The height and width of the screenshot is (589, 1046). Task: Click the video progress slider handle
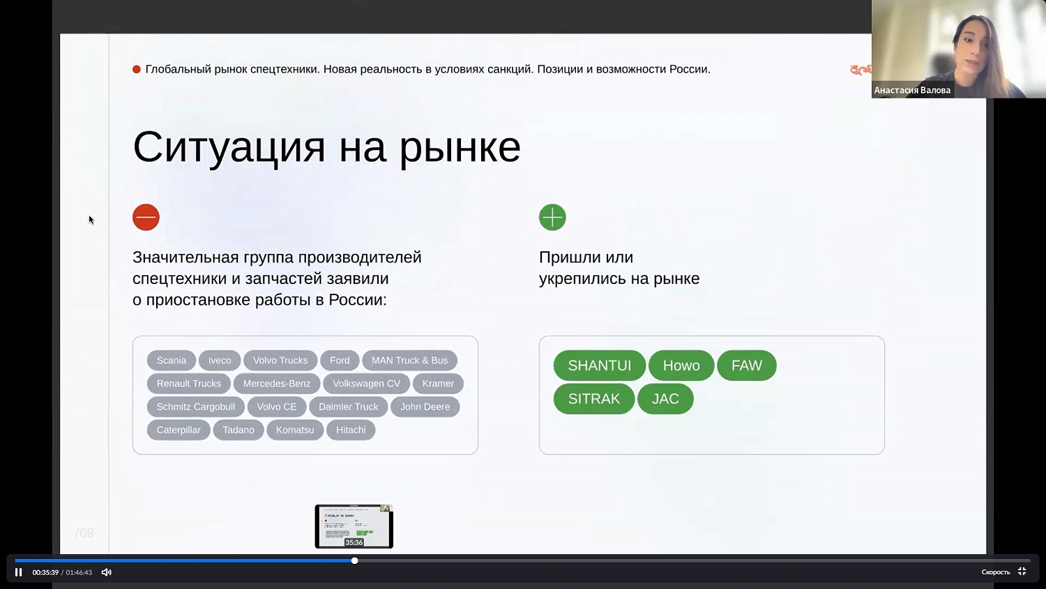(355, 560)
